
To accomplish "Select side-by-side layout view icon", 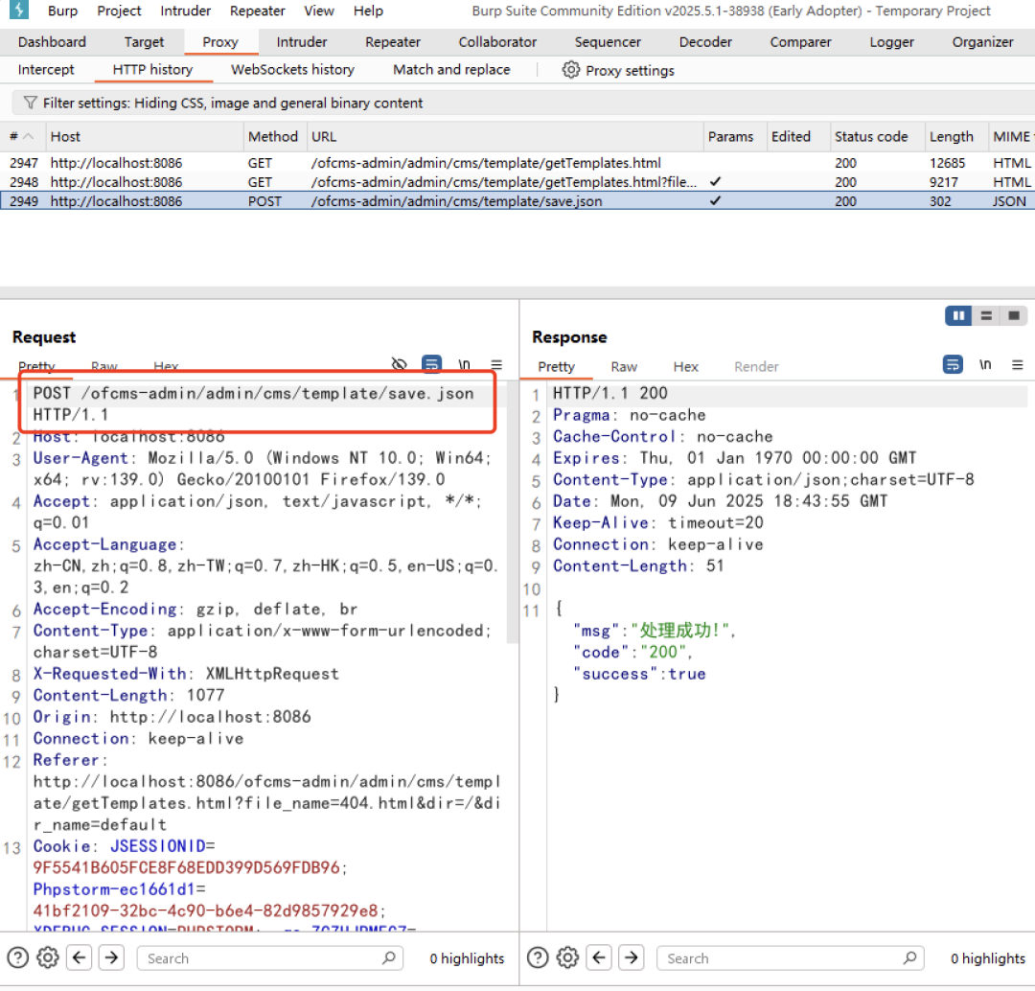I will 958,316.
